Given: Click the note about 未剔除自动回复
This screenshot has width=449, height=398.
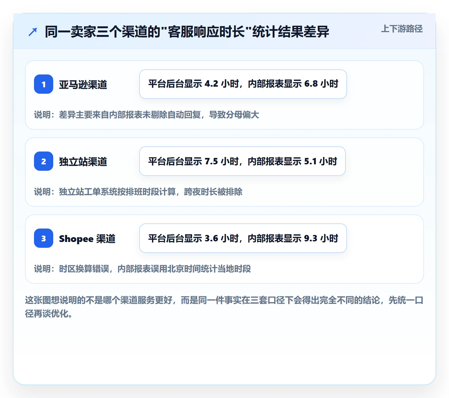Looking at the screenshot, I should 147,115.
